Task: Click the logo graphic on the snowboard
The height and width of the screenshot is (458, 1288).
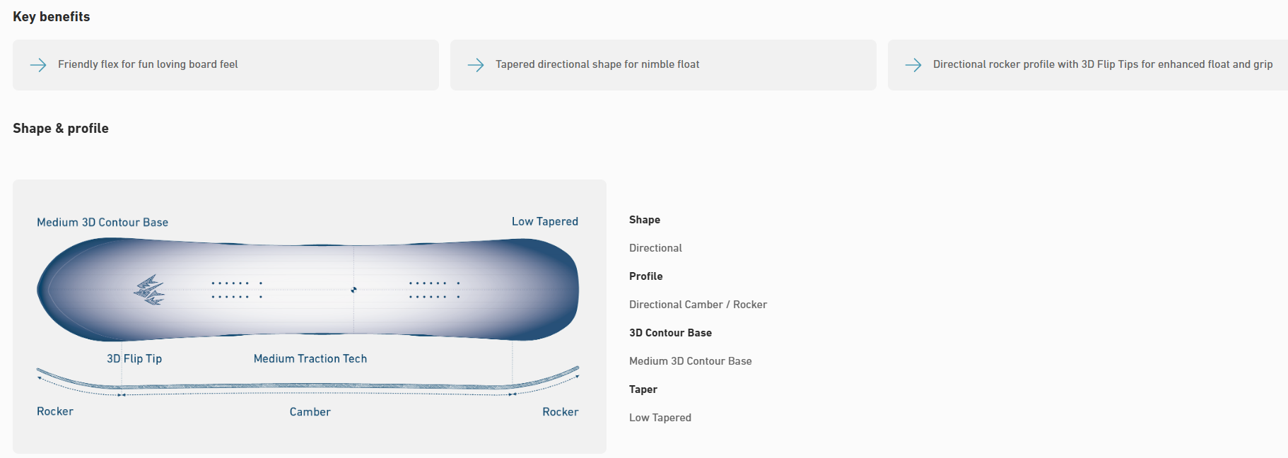Action: click(150, 290)
